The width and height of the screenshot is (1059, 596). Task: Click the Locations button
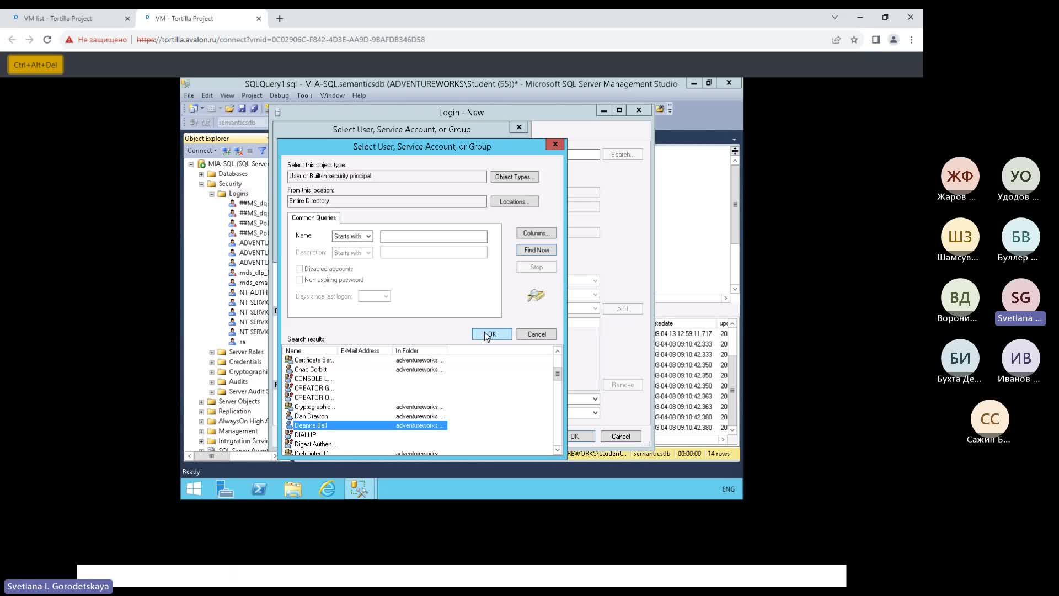(515, 202)
